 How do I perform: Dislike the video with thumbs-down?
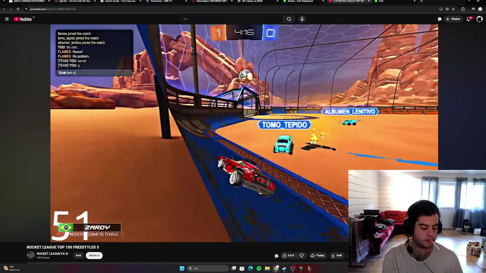click(x=302, y=256)
